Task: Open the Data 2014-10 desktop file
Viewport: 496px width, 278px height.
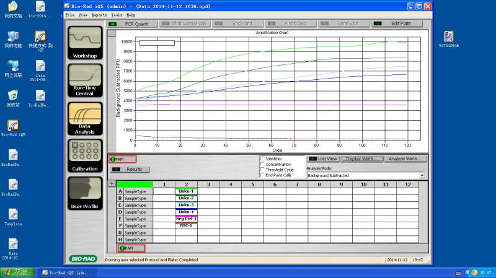Action: [13, 249]
